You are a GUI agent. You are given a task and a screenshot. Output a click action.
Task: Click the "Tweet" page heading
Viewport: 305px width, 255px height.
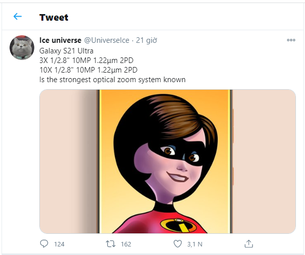pos(53,17)
